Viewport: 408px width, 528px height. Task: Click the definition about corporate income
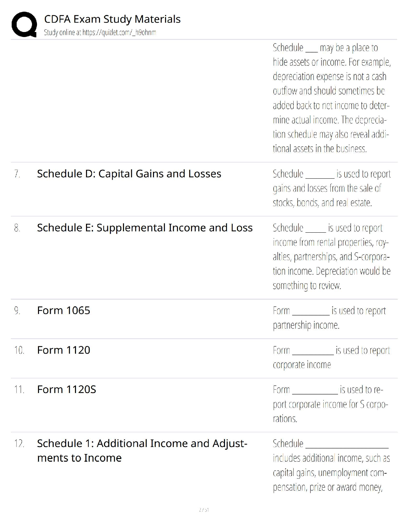click(331, 357)
